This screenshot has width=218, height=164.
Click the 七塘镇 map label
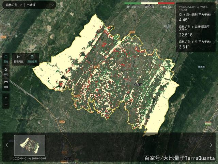(x=138, y=85)
